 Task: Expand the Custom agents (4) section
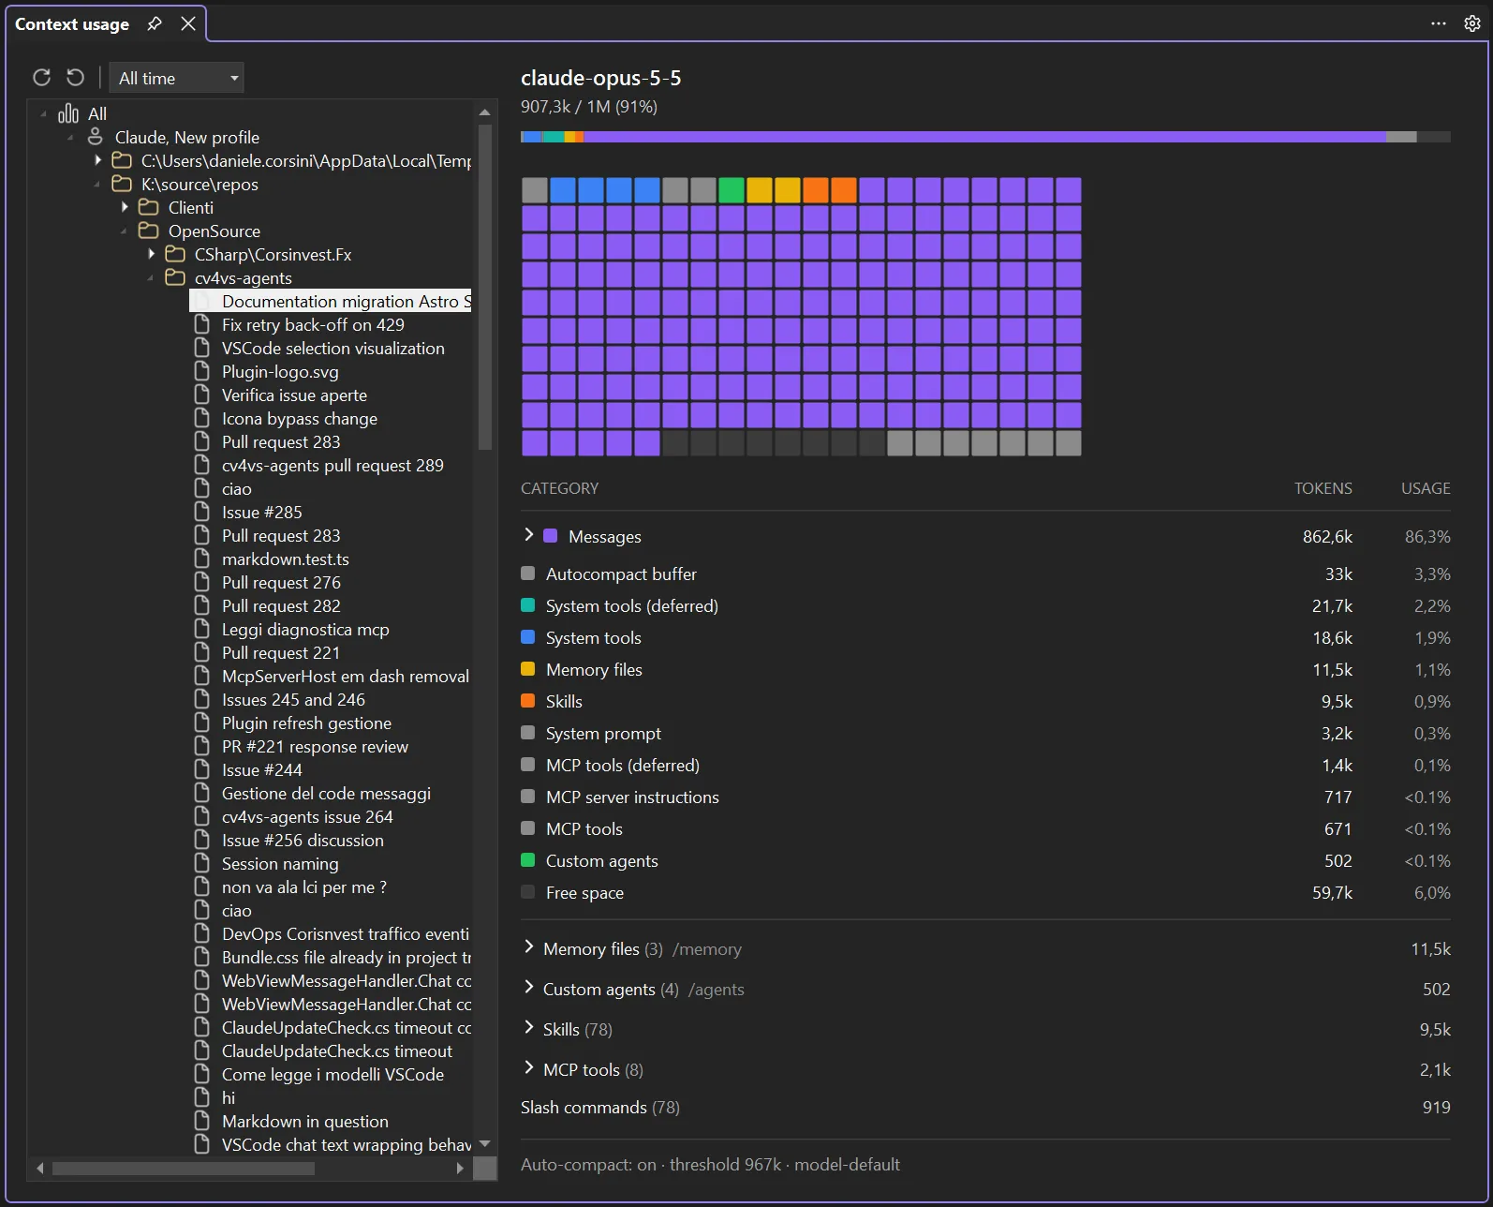coord(529,988)
